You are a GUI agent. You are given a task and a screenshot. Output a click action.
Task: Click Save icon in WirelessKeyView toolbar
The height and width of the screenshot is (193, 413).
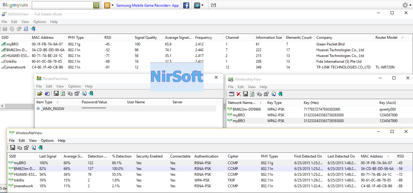pyautogui.click(x=246, y=94)
